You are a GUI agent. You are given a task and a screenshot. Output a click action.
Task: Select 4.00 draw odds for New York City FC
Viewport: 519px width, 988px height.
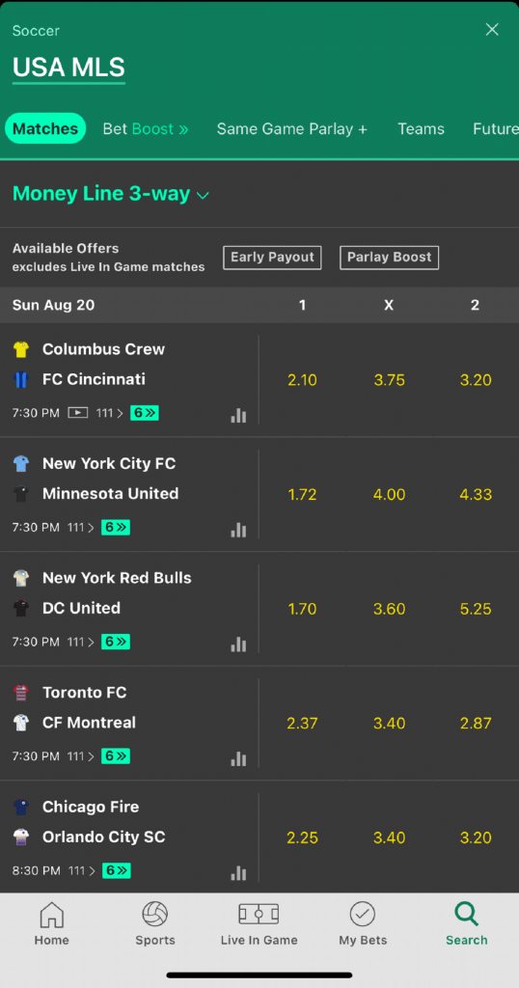click(x=390, y=495)
